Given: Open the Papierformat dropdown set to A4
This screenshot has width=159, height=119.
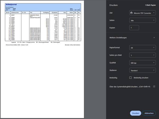Looking at the screenshot, I should (143, 48).
